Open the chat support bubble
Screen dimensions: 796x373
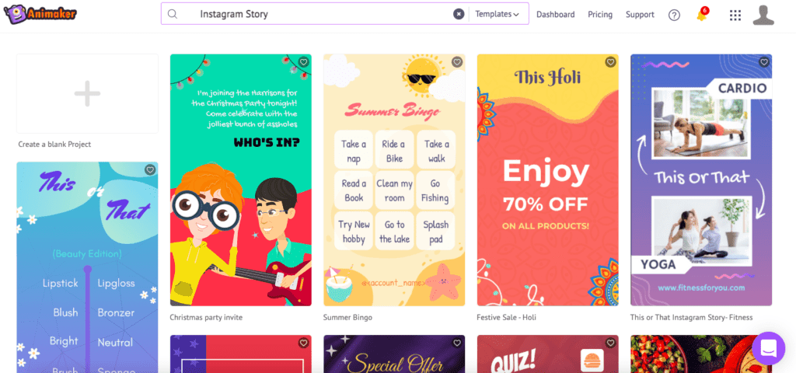[769, 349]
